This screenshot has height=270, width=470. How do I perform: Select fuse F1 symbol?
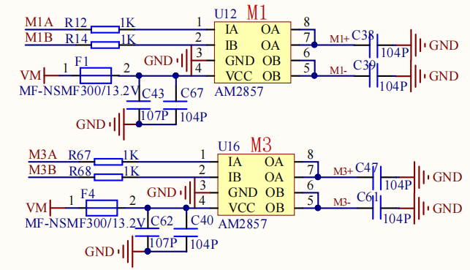point(96,75)
